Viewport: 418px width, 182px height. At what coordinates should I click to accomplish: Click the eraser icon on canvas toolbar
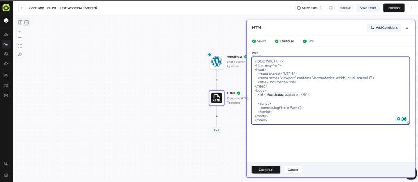click(x=20, y=54)
